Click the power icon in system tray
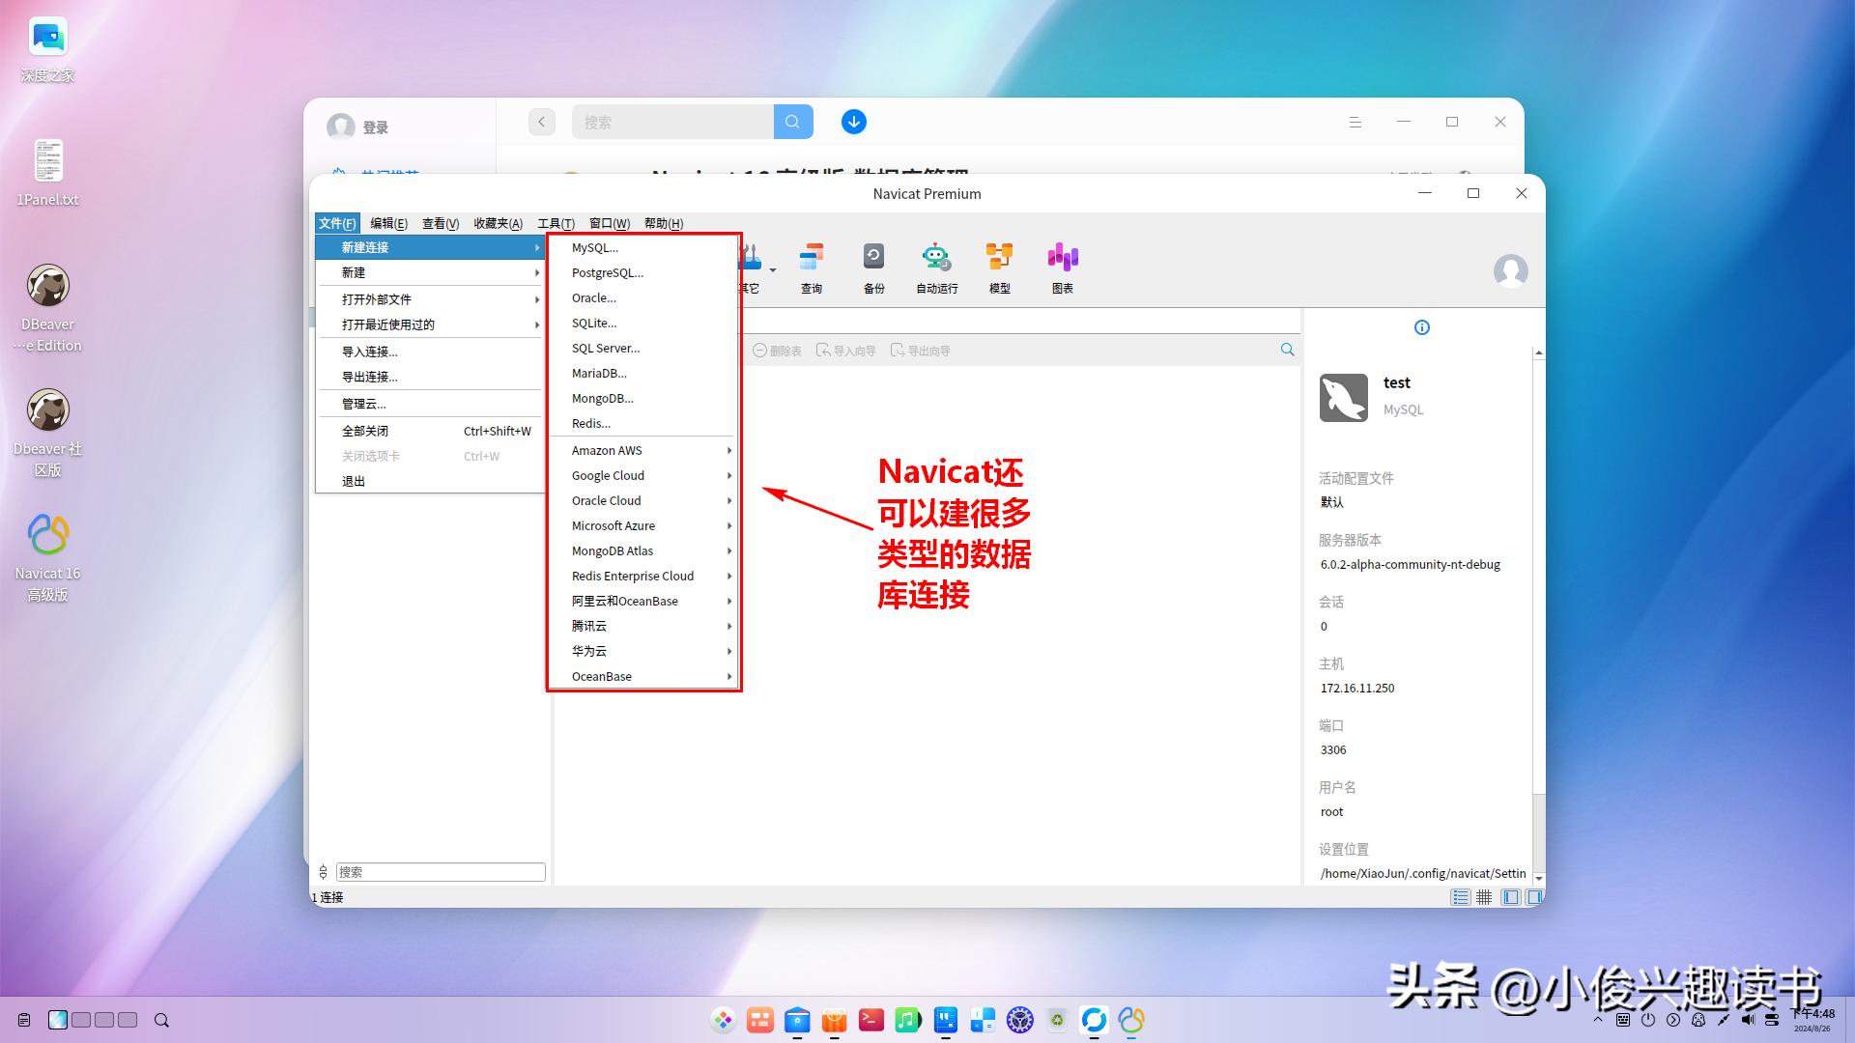Screen dimensions: 1855x1043 (1648, 1020)
